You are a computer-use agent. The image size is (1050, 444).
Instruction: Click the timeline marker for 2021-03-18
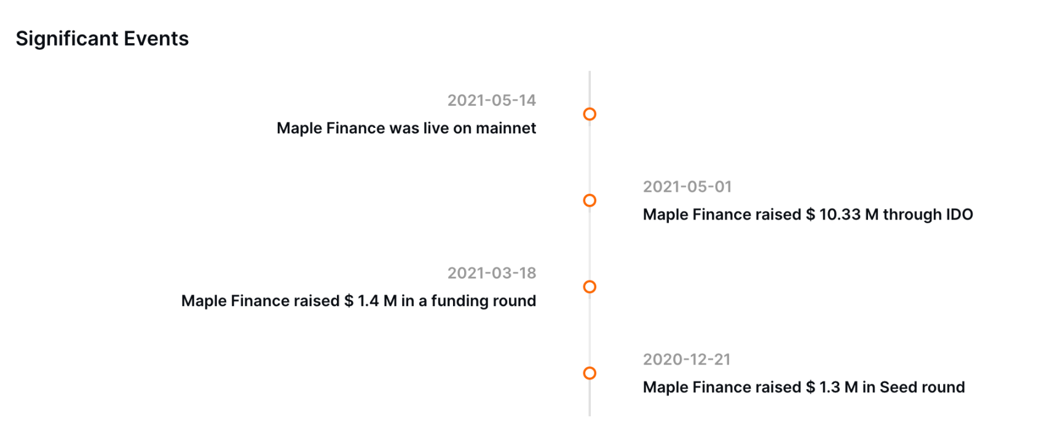[x=590, y=287]
